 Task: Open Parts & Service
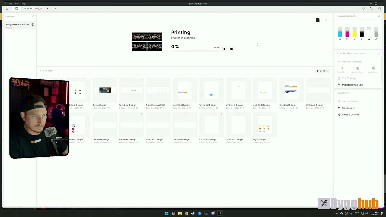[348, 115]
